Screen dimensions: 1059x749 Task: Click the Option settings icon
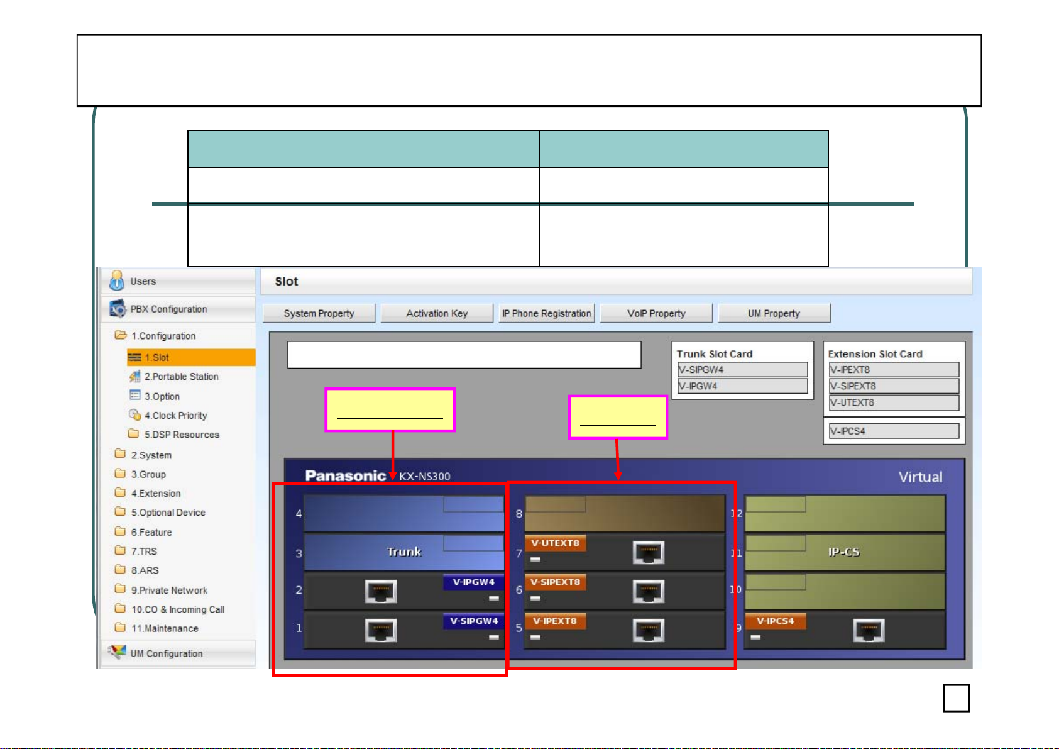pyautogui.click(x=134, y=395)
